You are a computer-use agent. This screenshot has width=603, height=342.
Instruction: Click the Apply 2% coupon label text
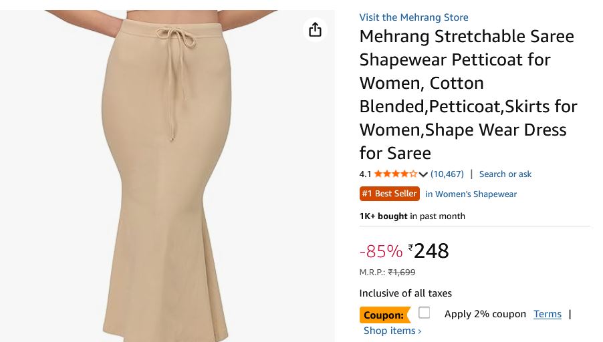(x=485, y=314)
